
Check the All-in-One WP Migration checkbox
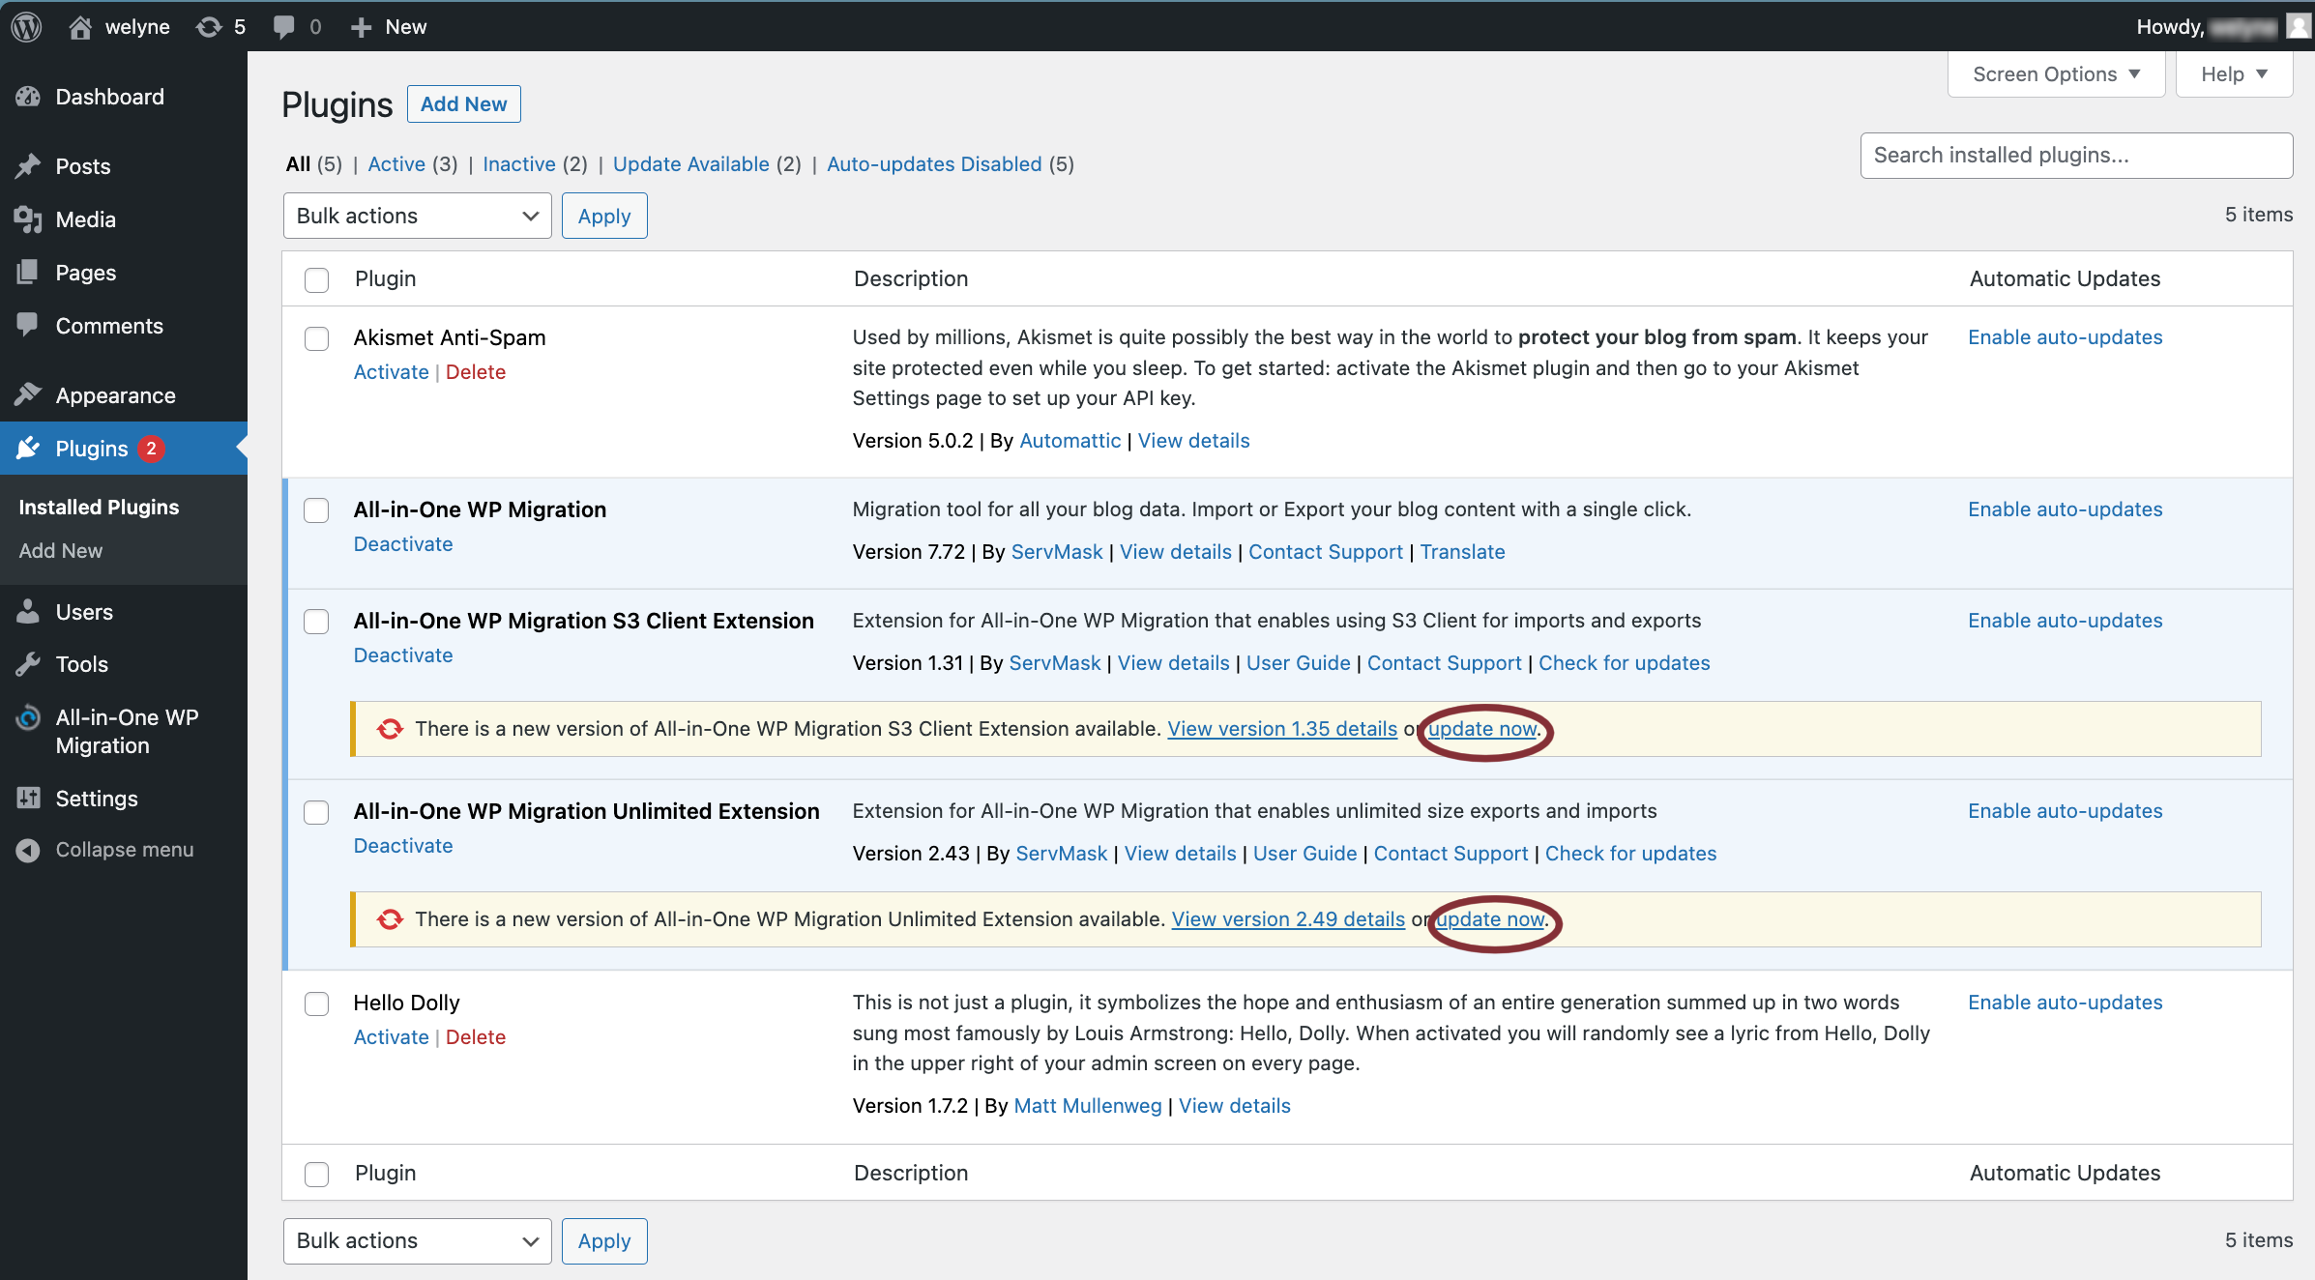pos(316,510)
